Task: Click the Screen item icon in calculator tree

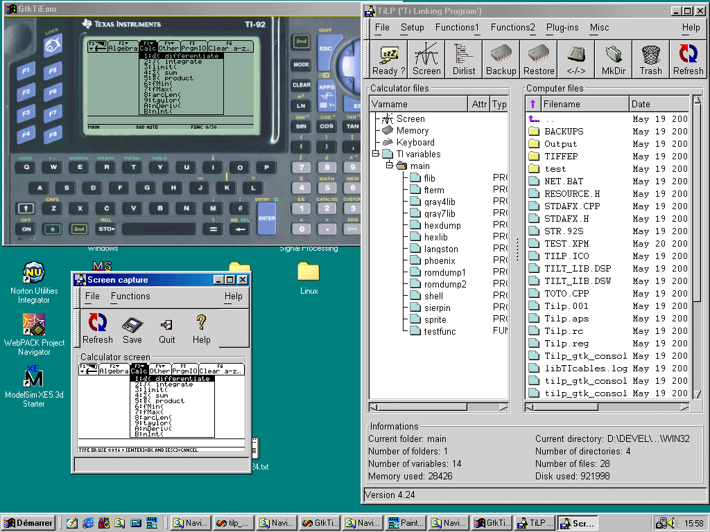Action: [388, 119]
